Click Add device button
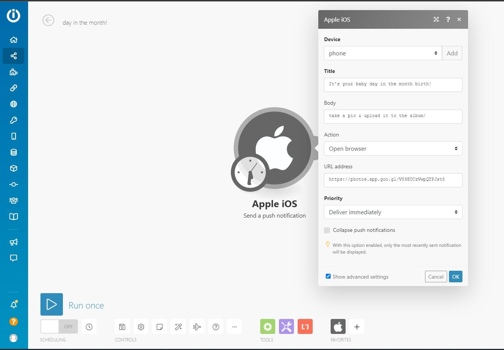Viewport: 504px width, 350px height. coord(452,53)
